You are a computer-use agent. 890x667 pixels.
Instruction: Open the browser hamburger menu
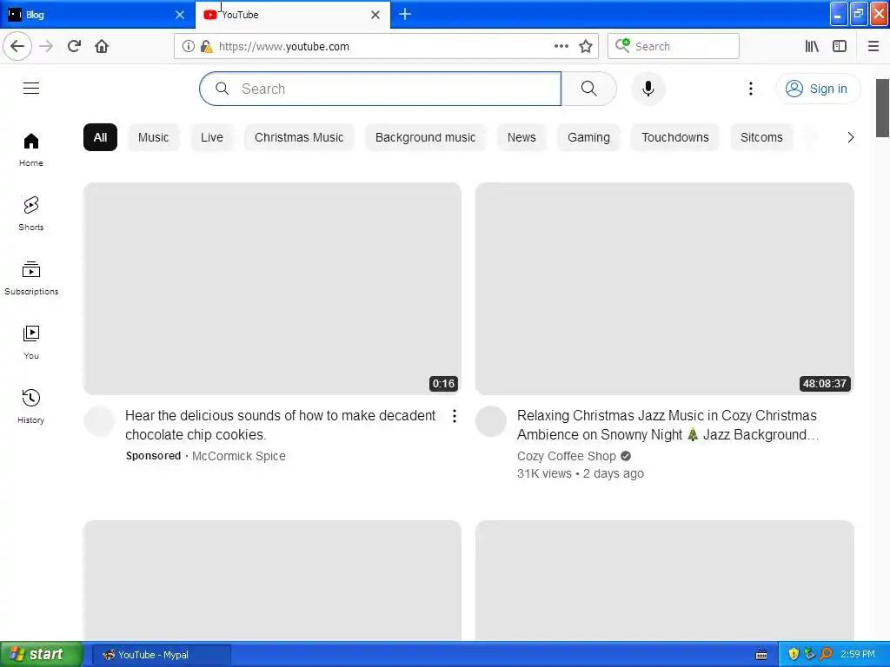pyautogui.click(x=873, y=47)
